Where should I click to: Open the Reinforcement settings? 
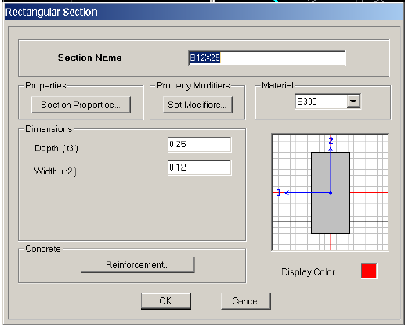[x=138, y=264]
